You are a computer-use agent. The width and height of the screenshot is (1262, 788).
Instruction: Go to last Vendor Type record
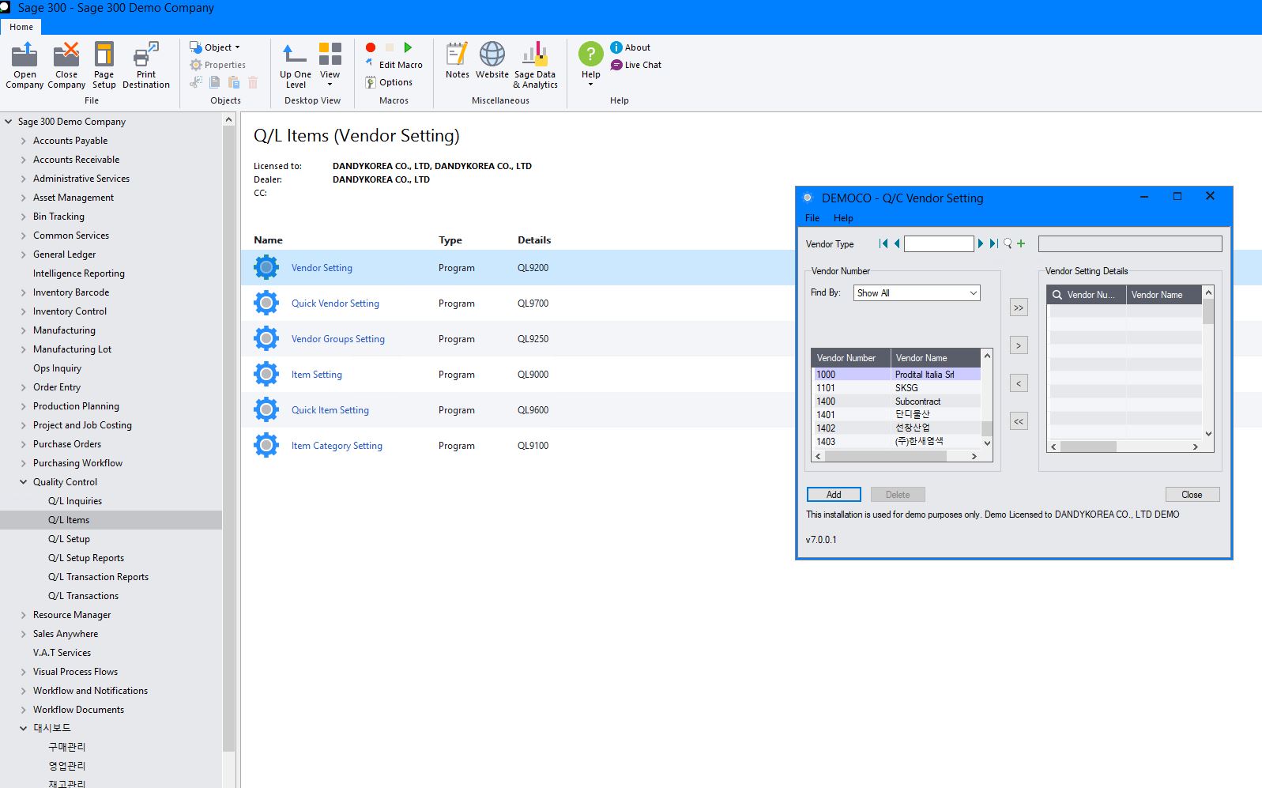994,243
